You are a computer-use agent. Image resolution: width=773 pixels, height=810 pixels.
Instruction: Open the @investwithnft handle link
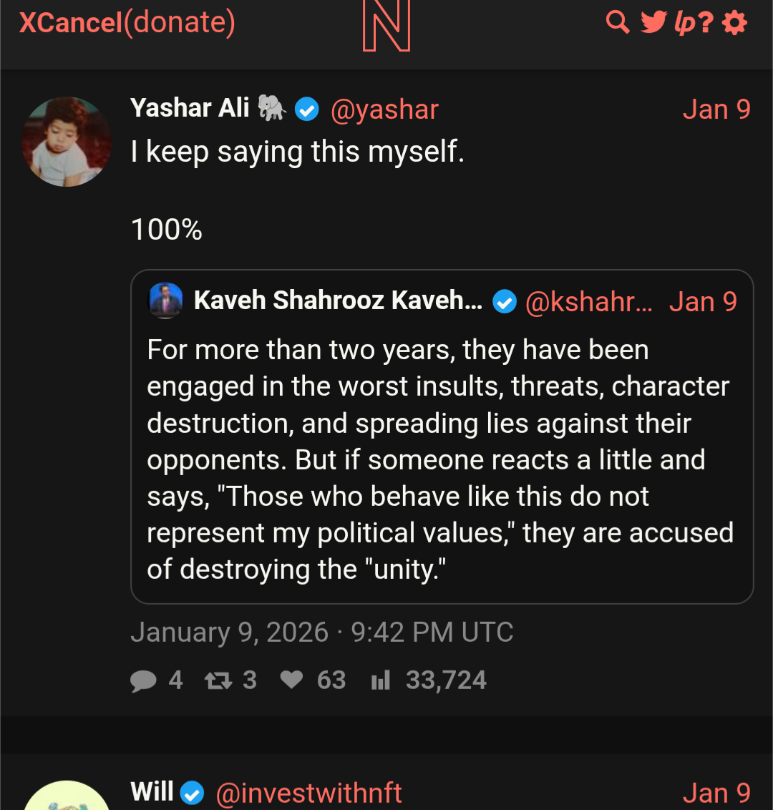pyautogui.click(x=308, y=793)
